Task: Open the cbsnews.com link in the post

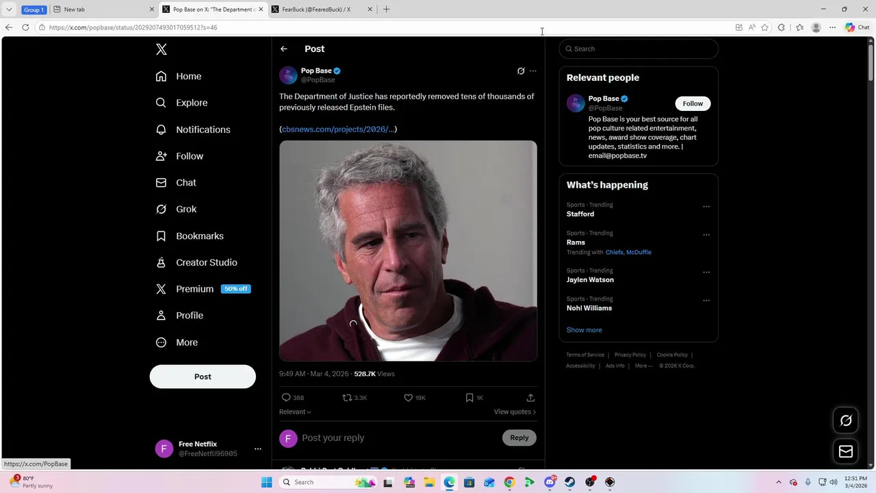Action: tap(338, 129)
